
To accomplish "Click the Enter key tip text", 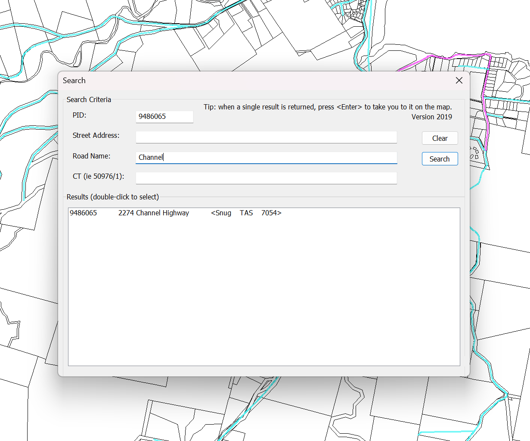I will [x=328, y=107].
